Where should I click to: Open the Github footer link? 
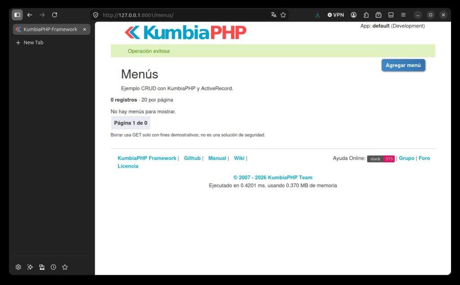point(192,158)
